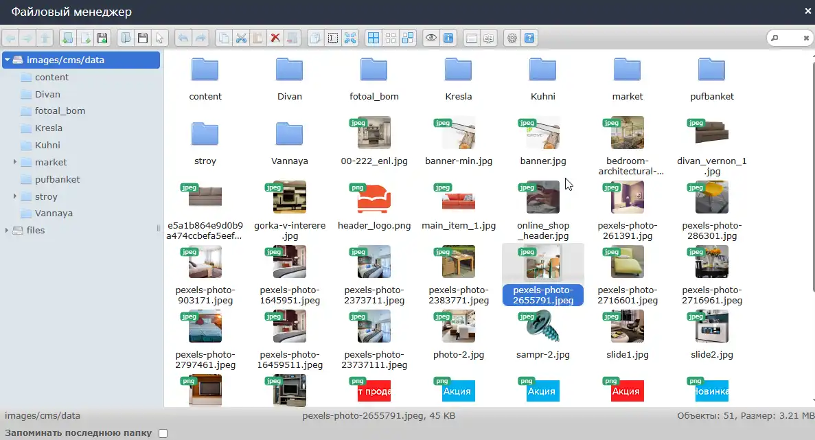
Task: Click the sort a-z toolbar icon
Action: 488,38
